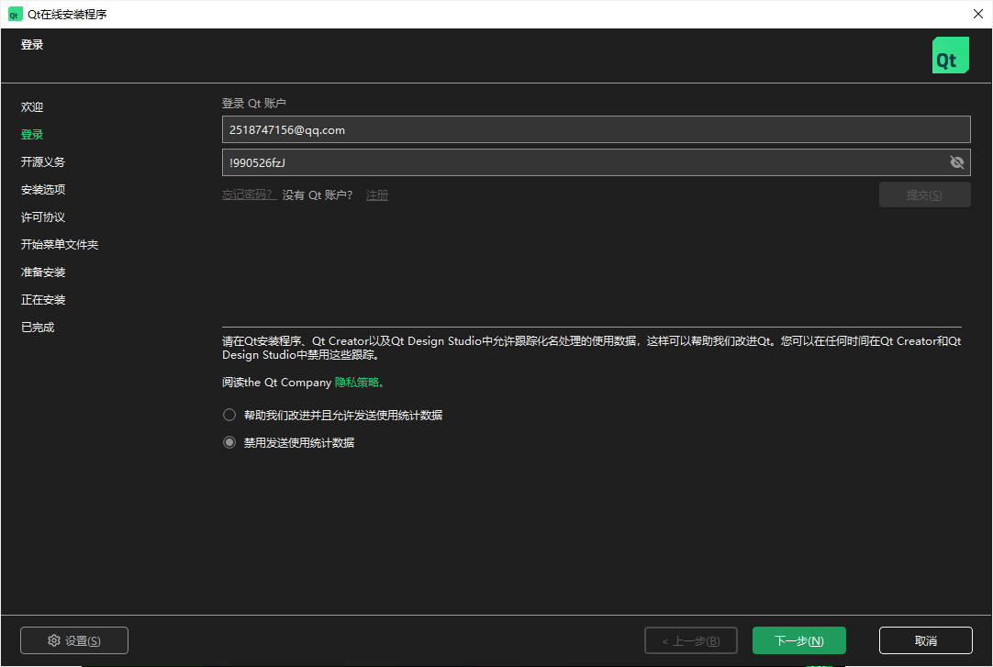Click the 提交(S) submit button
The height and width of the screenshot is (667, 993).
pyautogui.click(x=924, y=195)
